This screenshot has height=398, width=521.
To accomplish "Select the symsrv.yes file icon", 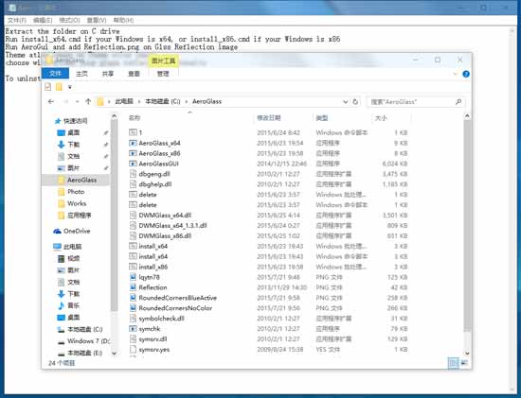I will 133,349.
